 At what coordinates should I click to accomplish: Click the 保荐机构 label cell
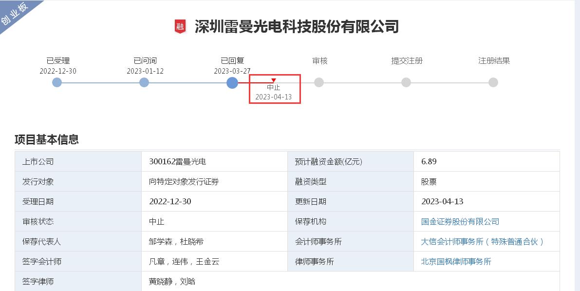(x=351, y=221)
